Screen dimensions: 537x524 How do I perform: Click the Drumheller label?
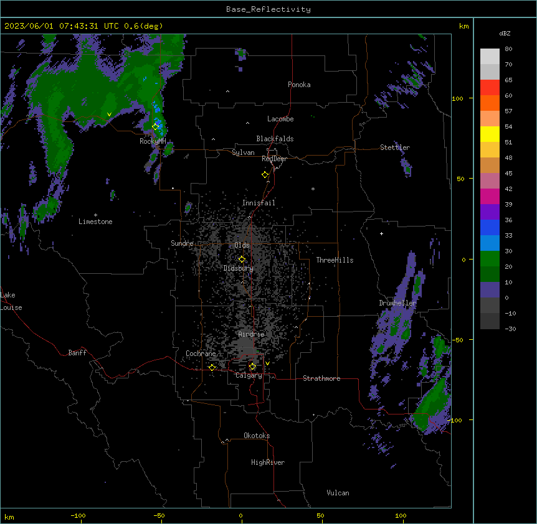[x=397, y=303]
